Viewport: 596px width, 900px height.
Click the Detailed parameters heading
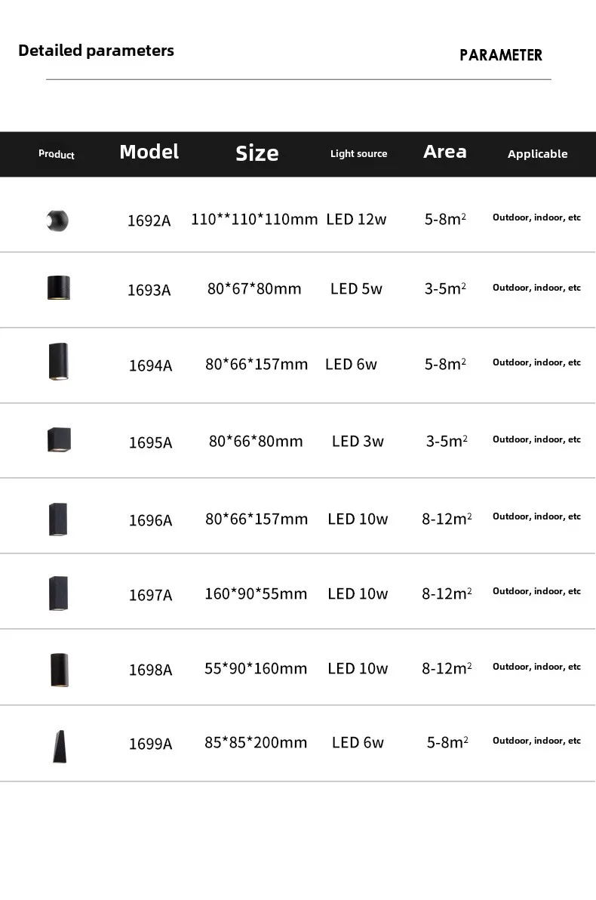97,51
